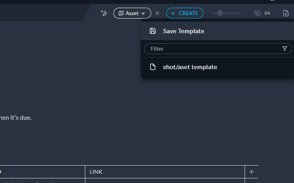The image size is (294, 183).
Task: Click the plus icon inside the CREATE button
Action: pos(173,13)
